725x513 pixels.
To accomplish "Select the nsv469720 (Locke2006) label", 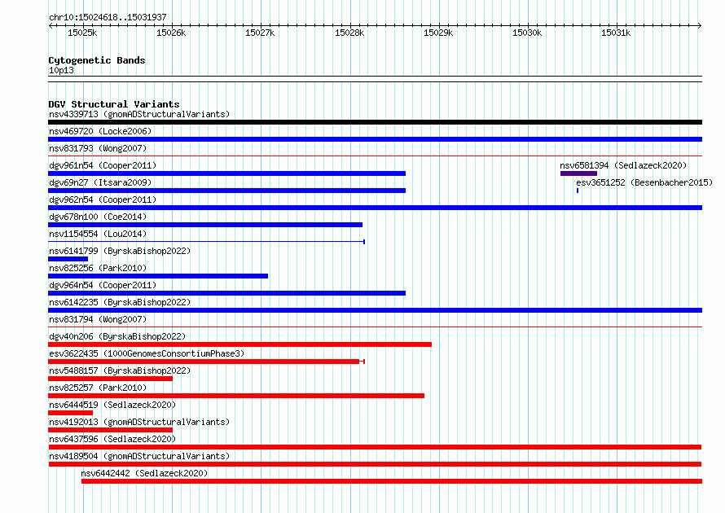I will (100, 131).
